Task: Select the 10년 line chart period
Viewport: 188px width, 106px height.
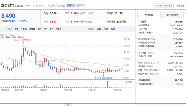Action: click(x=58, y=29)
